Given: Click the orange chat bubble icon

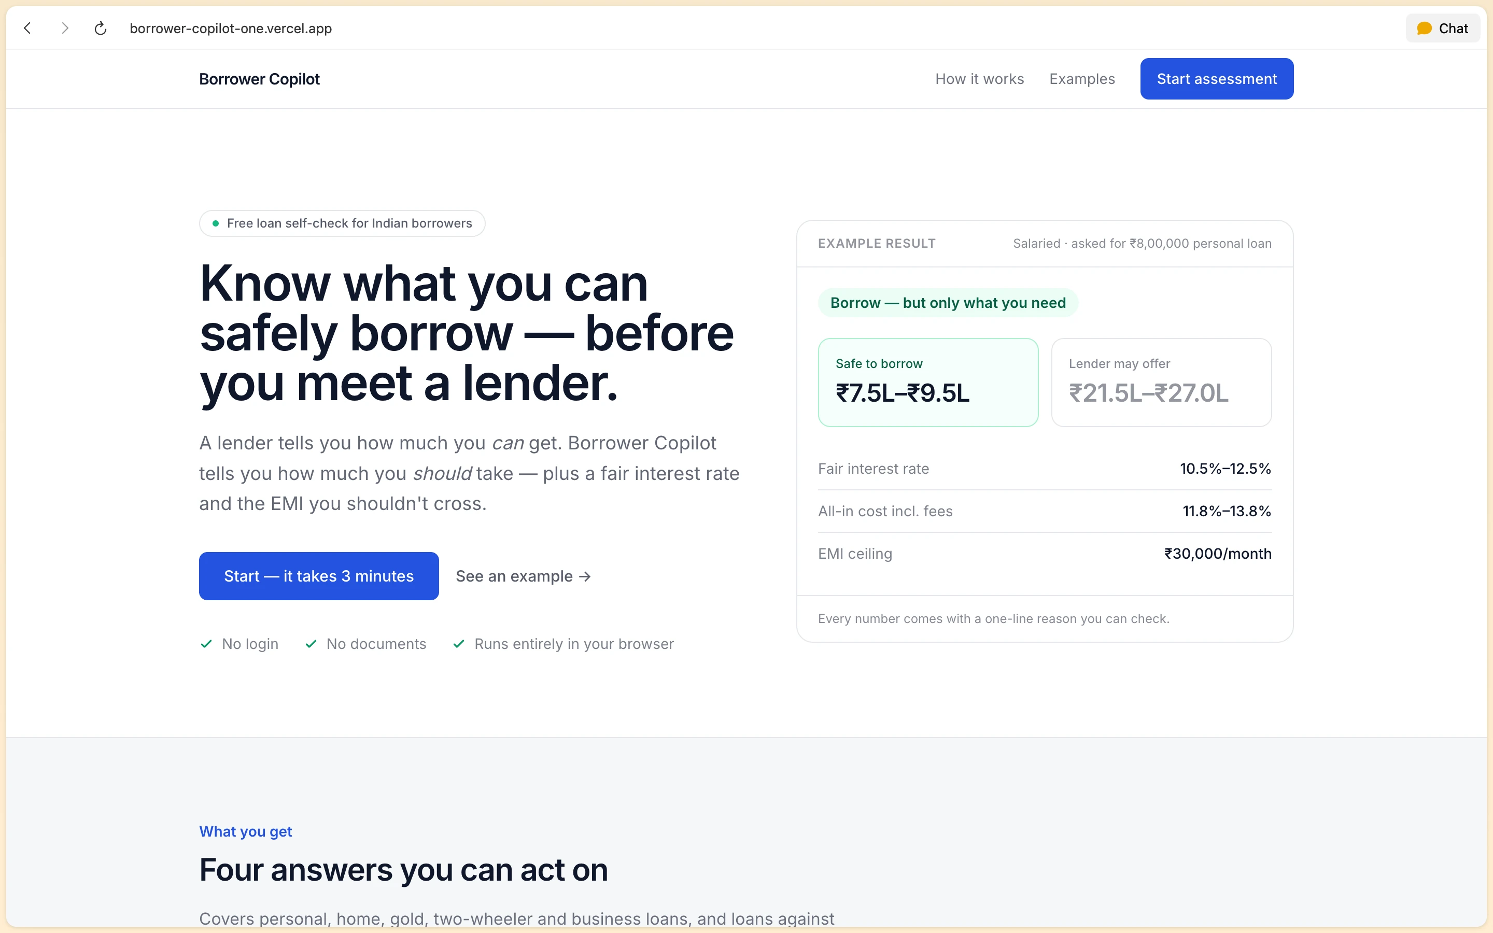Looking at the screenshot, I should [x=1425, y=29].
